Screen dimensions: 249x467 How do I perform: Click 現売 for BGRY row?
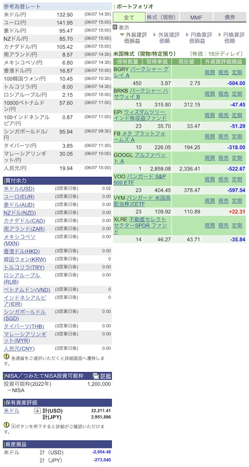click(x=224, y=73)
